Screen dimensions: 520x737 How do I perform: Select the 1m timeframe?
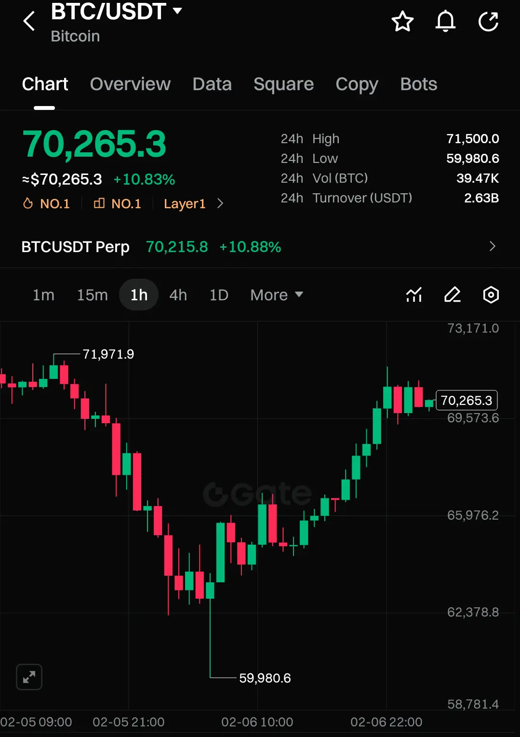[x=43, y=295]
